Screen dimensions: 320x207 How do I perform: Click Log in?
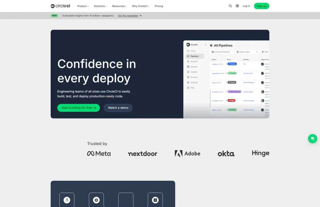[x=246, y=6]
